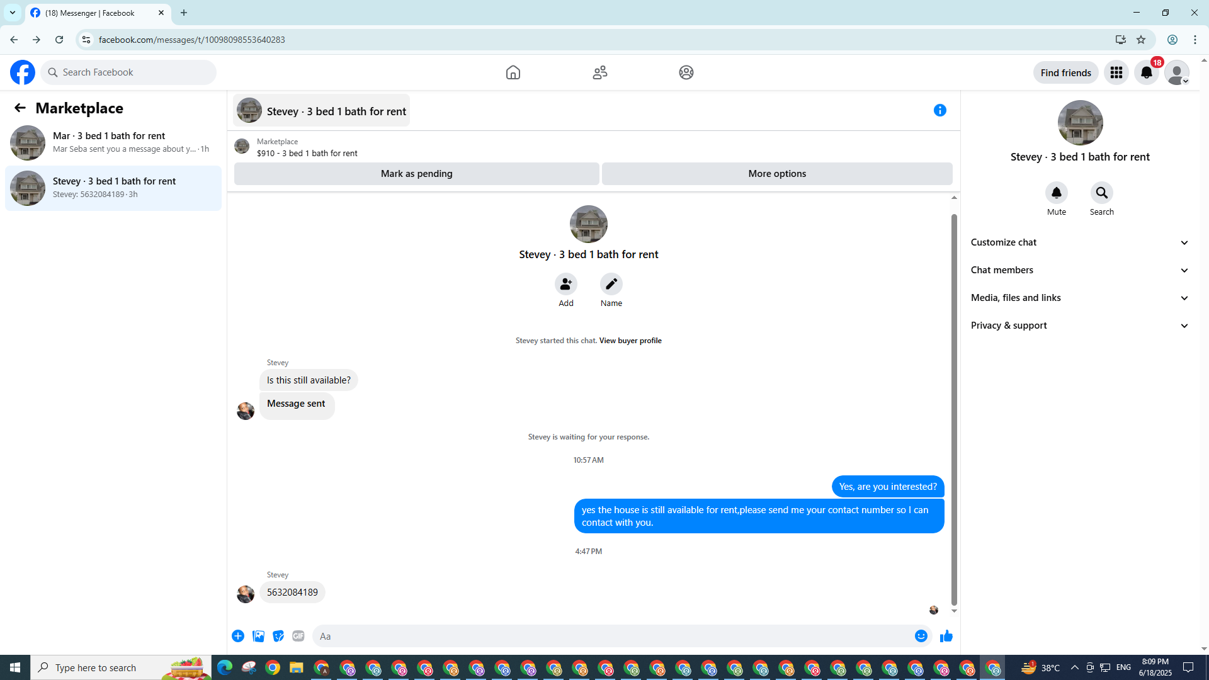Click the Windows taskbar search box
Viewport: 1209px width, 680px height.
[122, 667]
